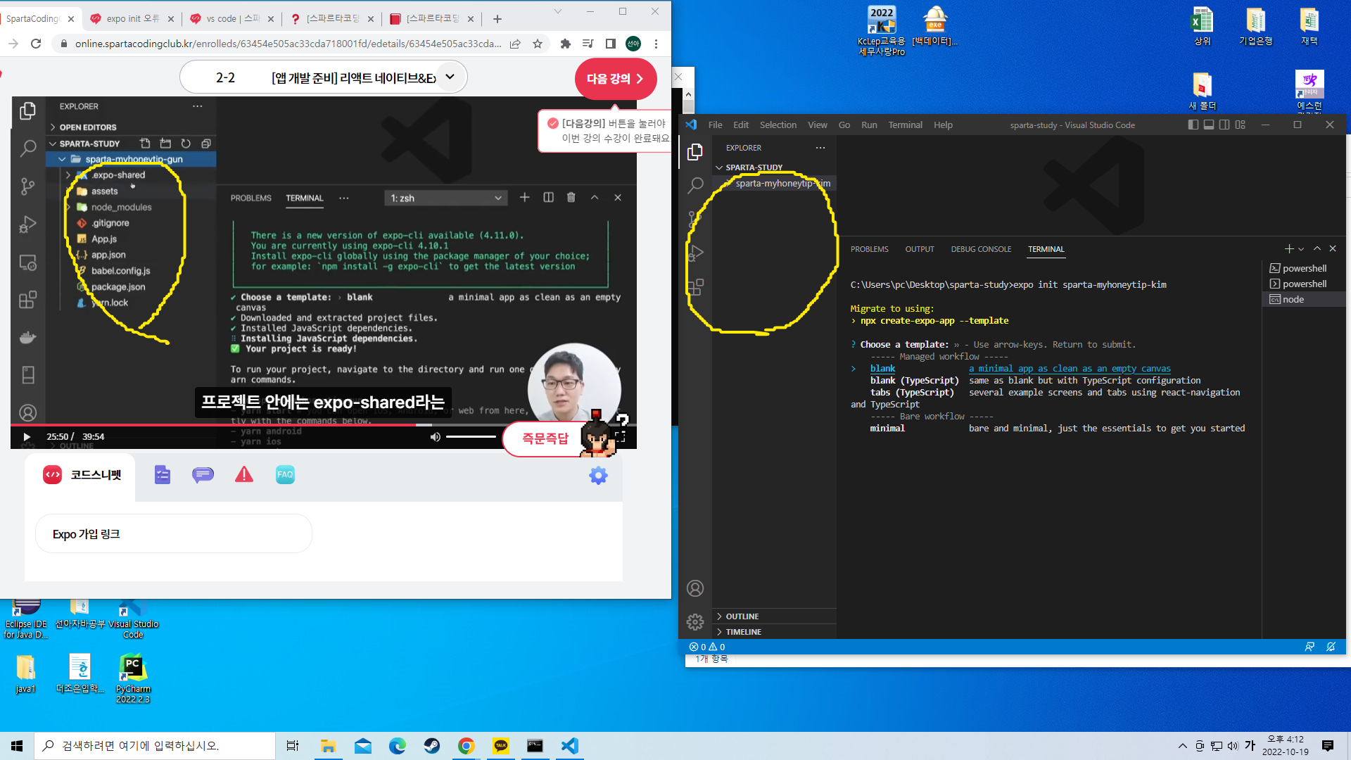
Task: Open the chat bubble icon under the video
Action: point(203,475)
